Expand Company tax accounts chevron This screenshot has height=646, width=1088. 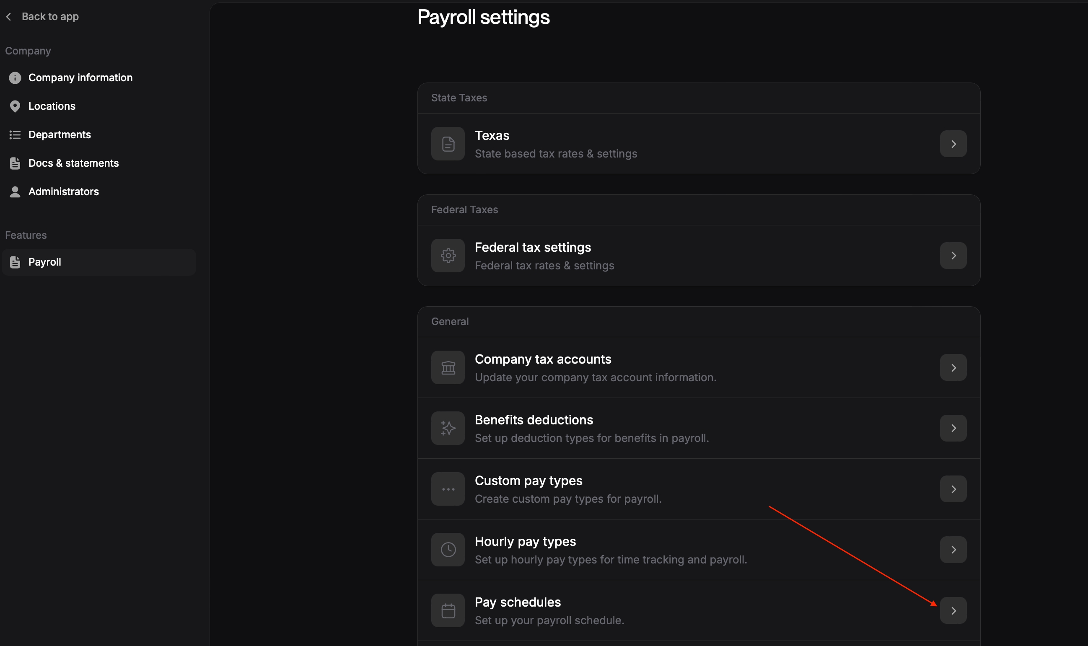(953, 367)
